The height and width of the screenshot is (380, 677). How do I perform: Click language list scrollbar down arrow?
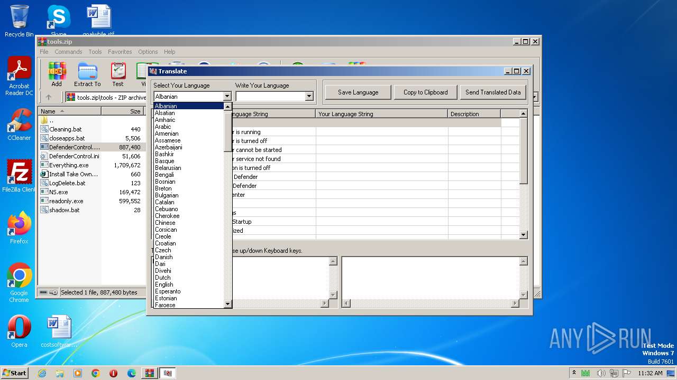[x=228, y=304]
